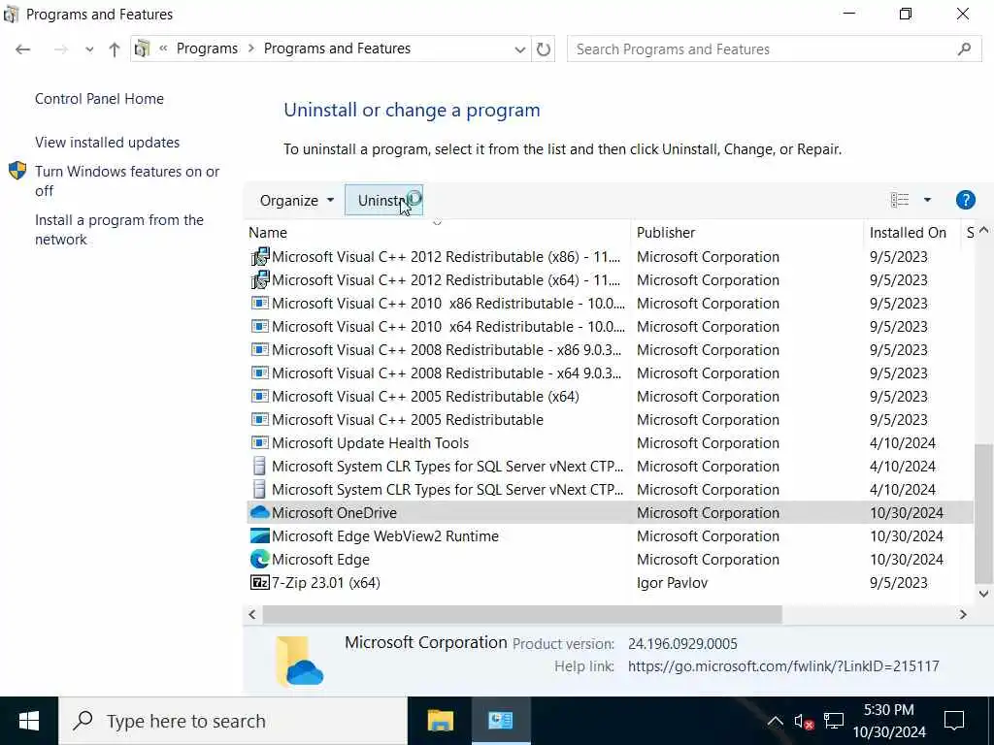Click the Uninstall toolbar button
The height and width of the screenshot is (745, 994).
(383, 200)
